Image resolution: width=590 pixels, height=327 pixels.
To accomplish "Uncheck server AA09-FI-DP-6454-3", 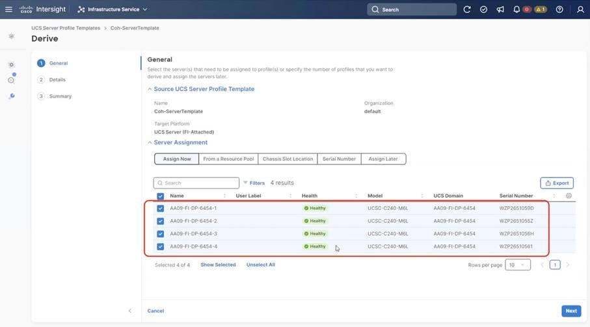I will point(160,234).
